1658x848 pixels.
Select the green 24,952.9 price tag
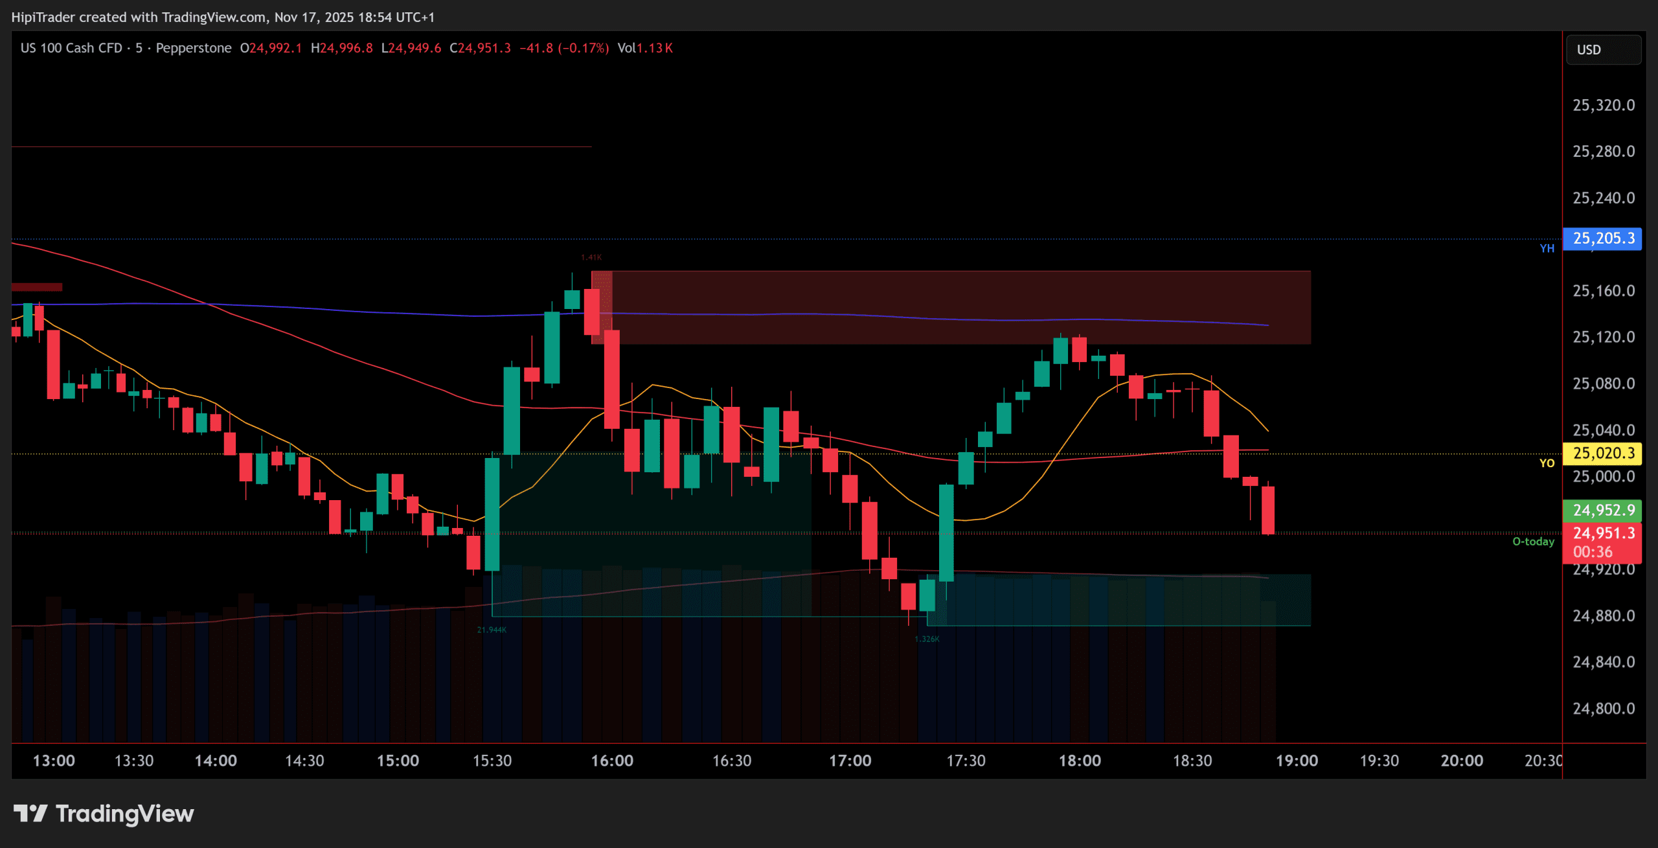click(x=1602, y=510)
